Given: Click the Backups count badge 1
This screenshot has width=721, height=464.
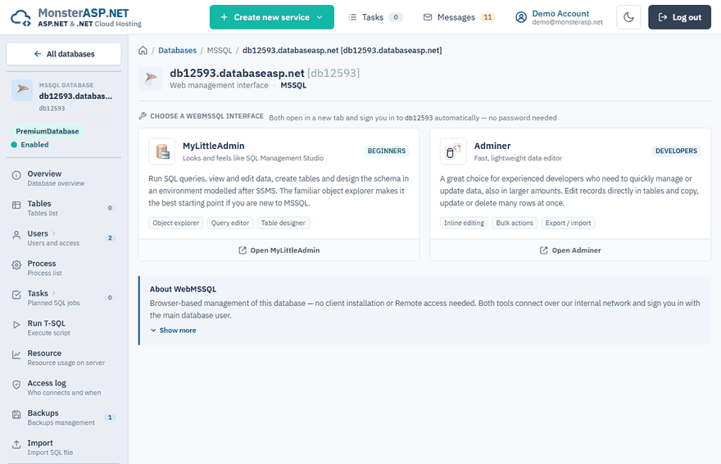Looking at the screenshot, I should click(x=110, y=417).
